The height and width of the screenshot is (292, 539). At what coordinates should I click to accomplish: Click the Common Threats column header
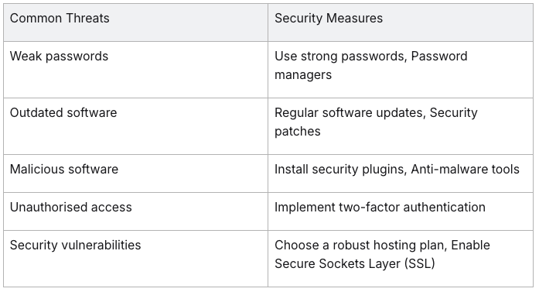tap(136, 22)
